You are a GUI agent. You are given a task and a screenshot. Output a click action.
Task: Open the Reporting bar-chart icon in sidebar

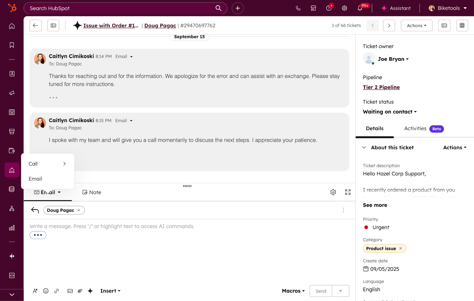(12, 228)
